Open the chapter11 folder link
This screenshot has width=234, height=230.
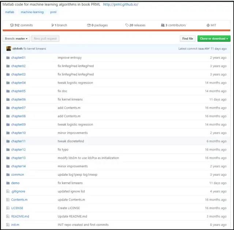click(18, 141)
